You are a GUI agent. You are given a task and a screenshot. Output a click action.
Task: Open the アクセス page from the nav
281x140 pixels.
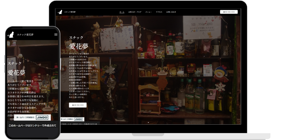tap(159, 12)
